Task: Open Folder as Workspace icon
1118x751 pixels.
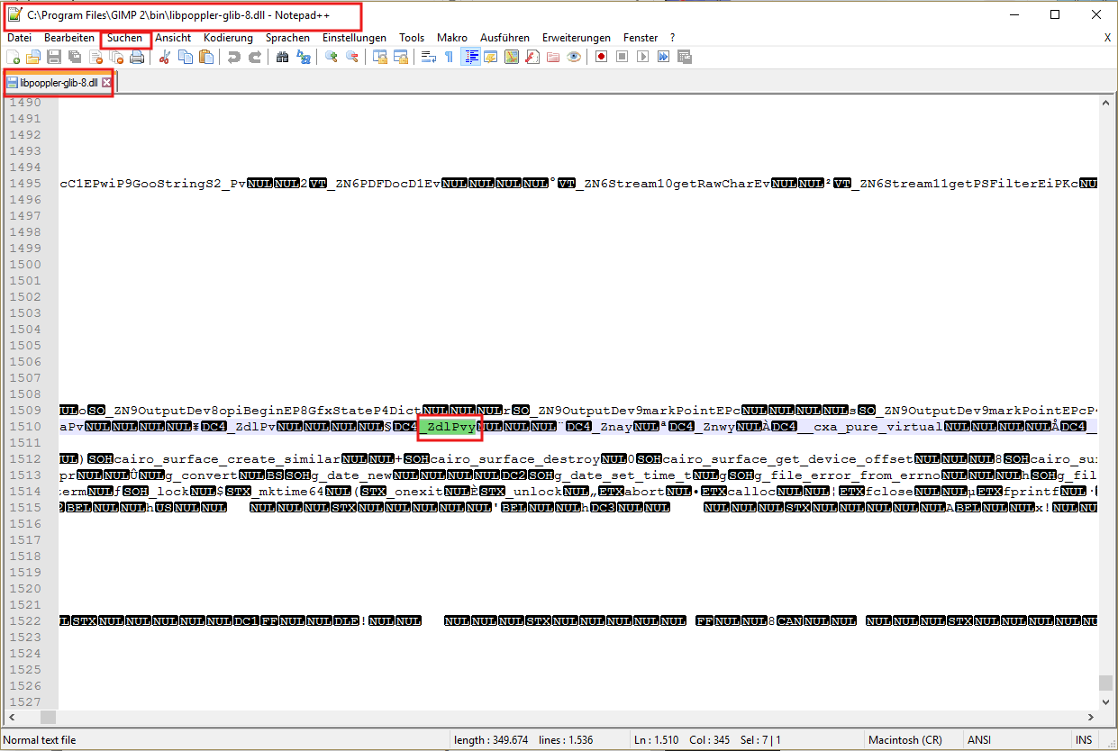Action: tap(553, 57)
